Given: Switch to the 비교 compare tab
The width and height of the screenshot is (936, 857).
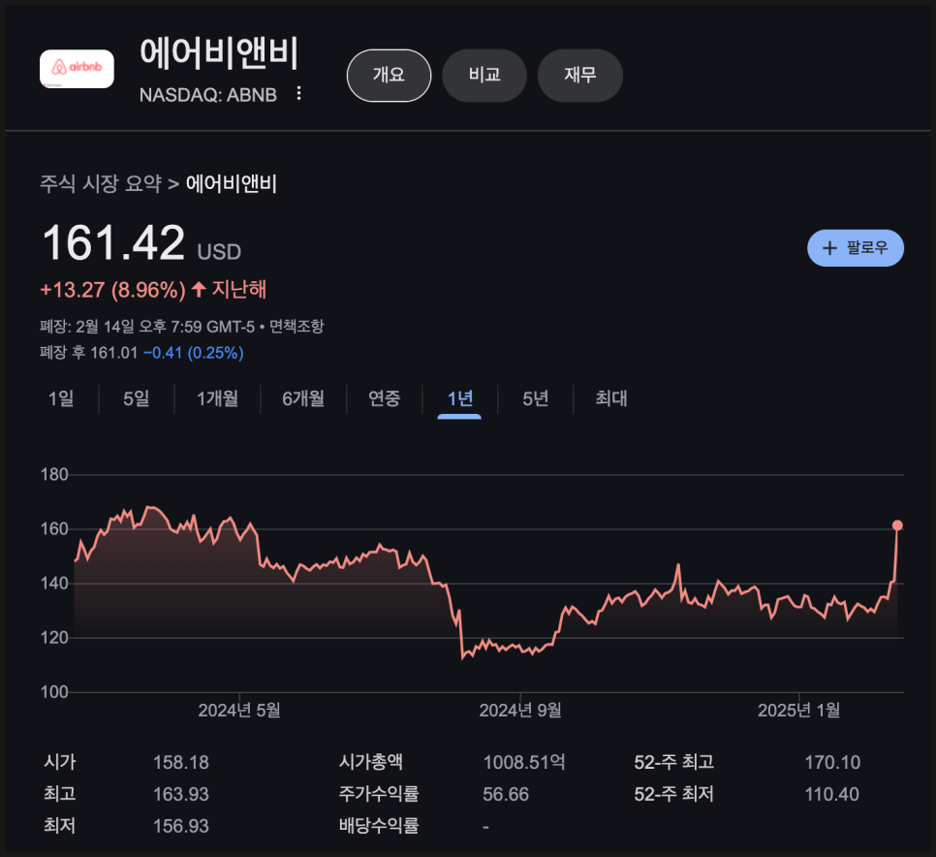Looking at the screenshot, I should pos(484,76).
